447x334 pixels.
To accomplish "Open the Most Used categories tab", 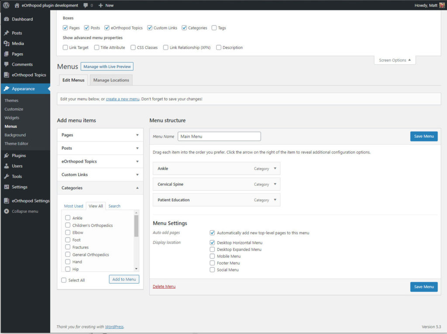I will [x=73, y=206].
